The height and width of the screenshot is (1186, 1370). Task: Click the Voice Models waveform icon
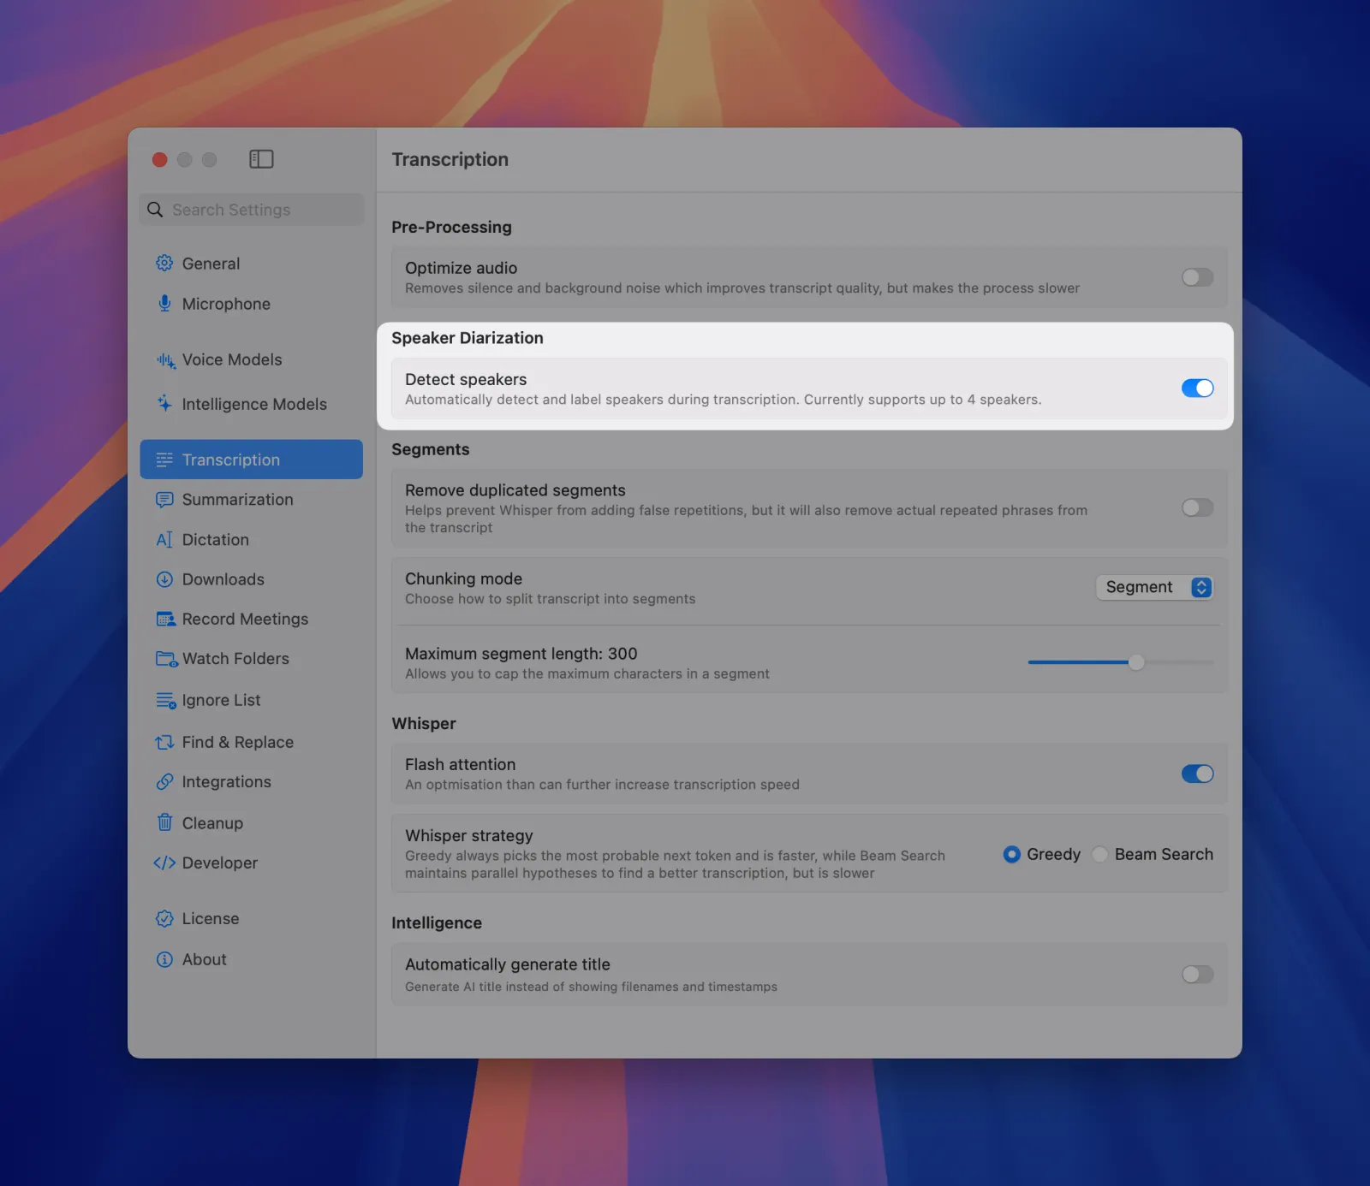[165, 360]
